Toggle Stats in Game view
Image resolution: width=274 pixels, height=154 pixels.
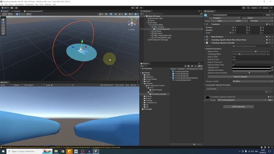pyautogui.click(x=127, y=85)
